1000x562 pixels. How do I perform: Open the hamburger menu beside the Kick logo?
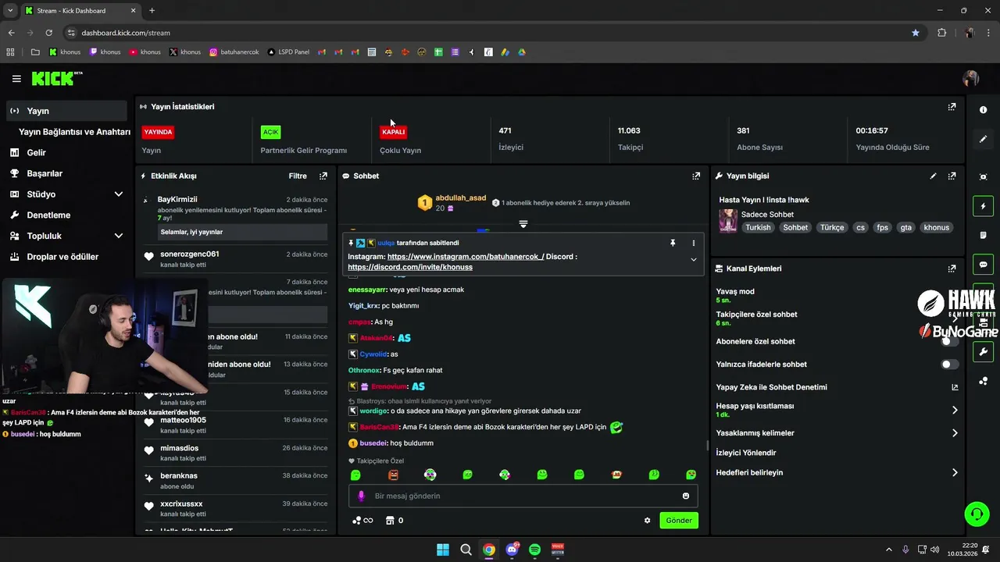[x=16, y=79]
